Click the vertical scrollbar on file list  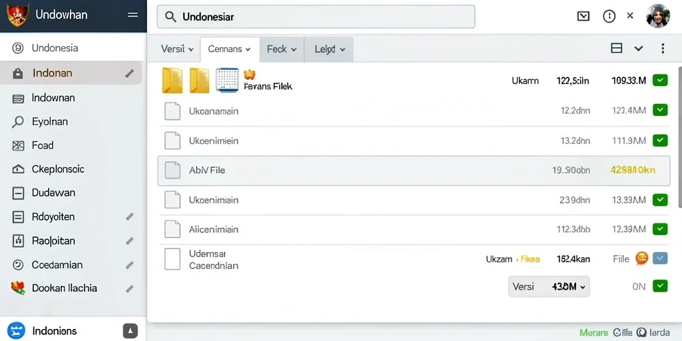pyautogui.click(x=679, y=137)
